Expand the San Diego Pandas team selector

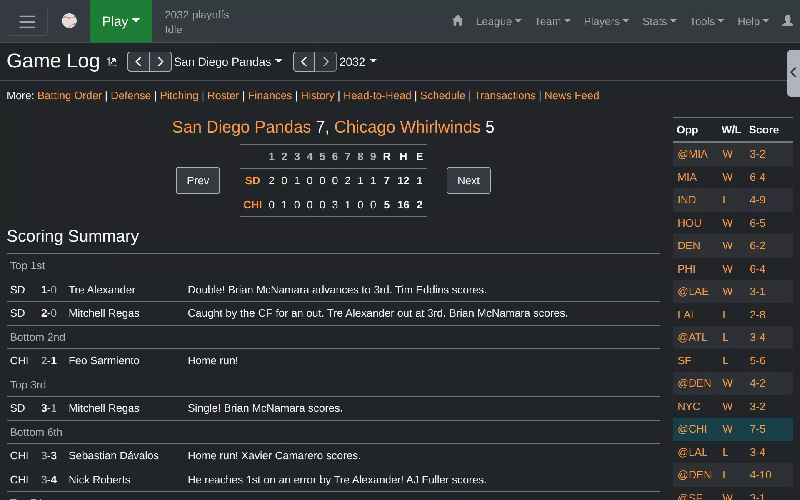[228, 62]
